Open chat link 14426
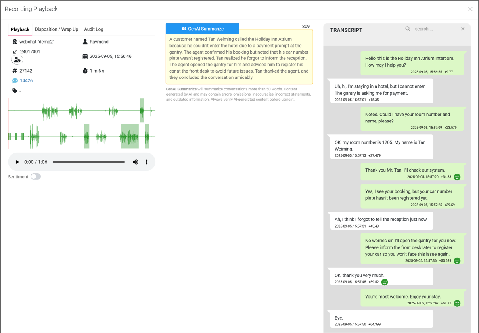 [26, 81]
